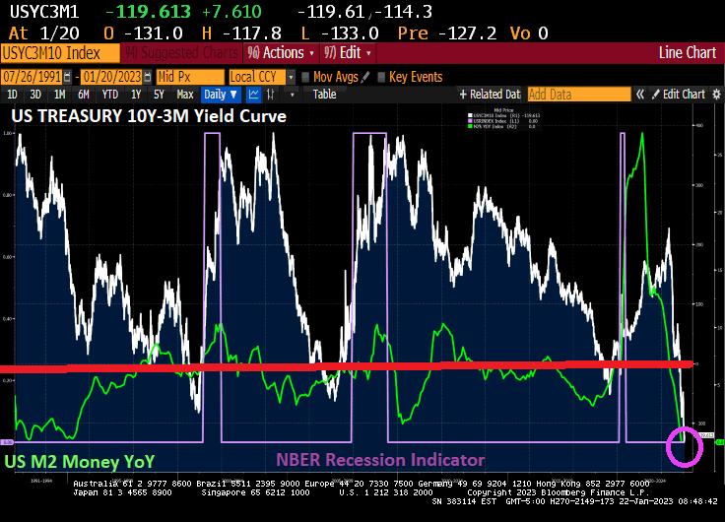Click the pencil icon beside Mov Avgs
Image resolution: width=725 pixels, height=522 pixels.
(x=366, y=77)
